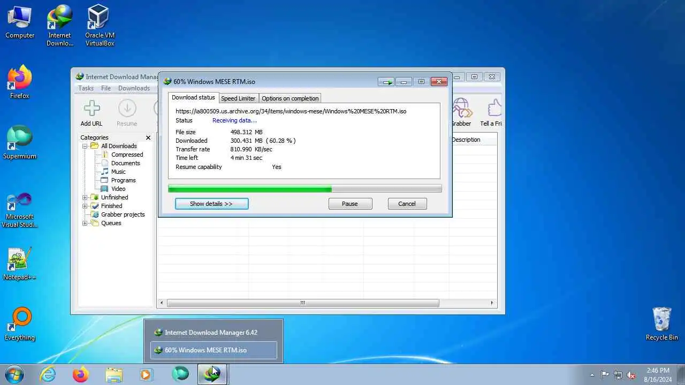685x385 pixels.
Task: Click the '498.312 MB' file size value
Action: point(246,132)
